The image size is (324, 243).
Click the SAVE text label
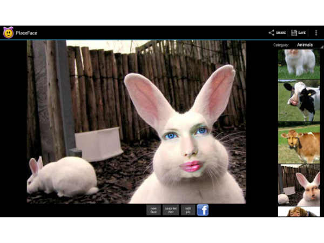click(302, 33)
